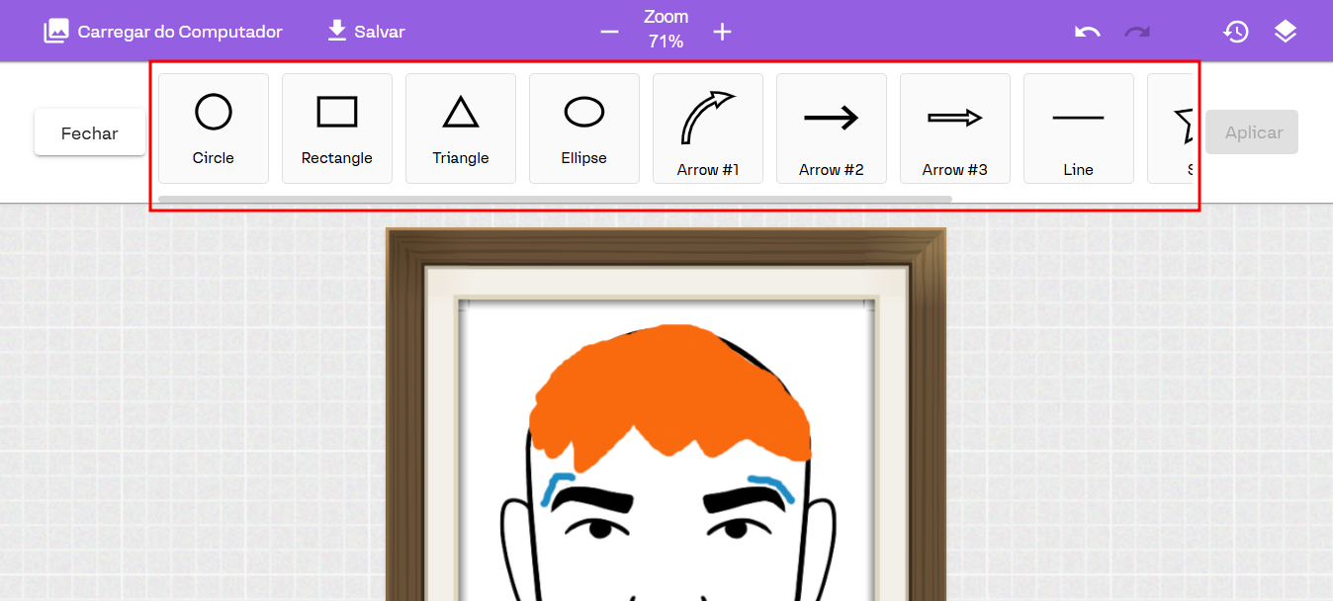Open the history panel
Viewport: 1333px width, 601px height.
[x=1235, y=32]
